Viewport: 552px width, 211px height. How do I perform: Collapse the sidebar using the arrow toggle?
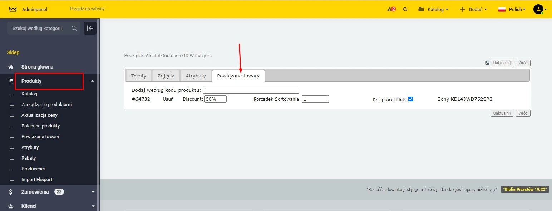[90, 28]
